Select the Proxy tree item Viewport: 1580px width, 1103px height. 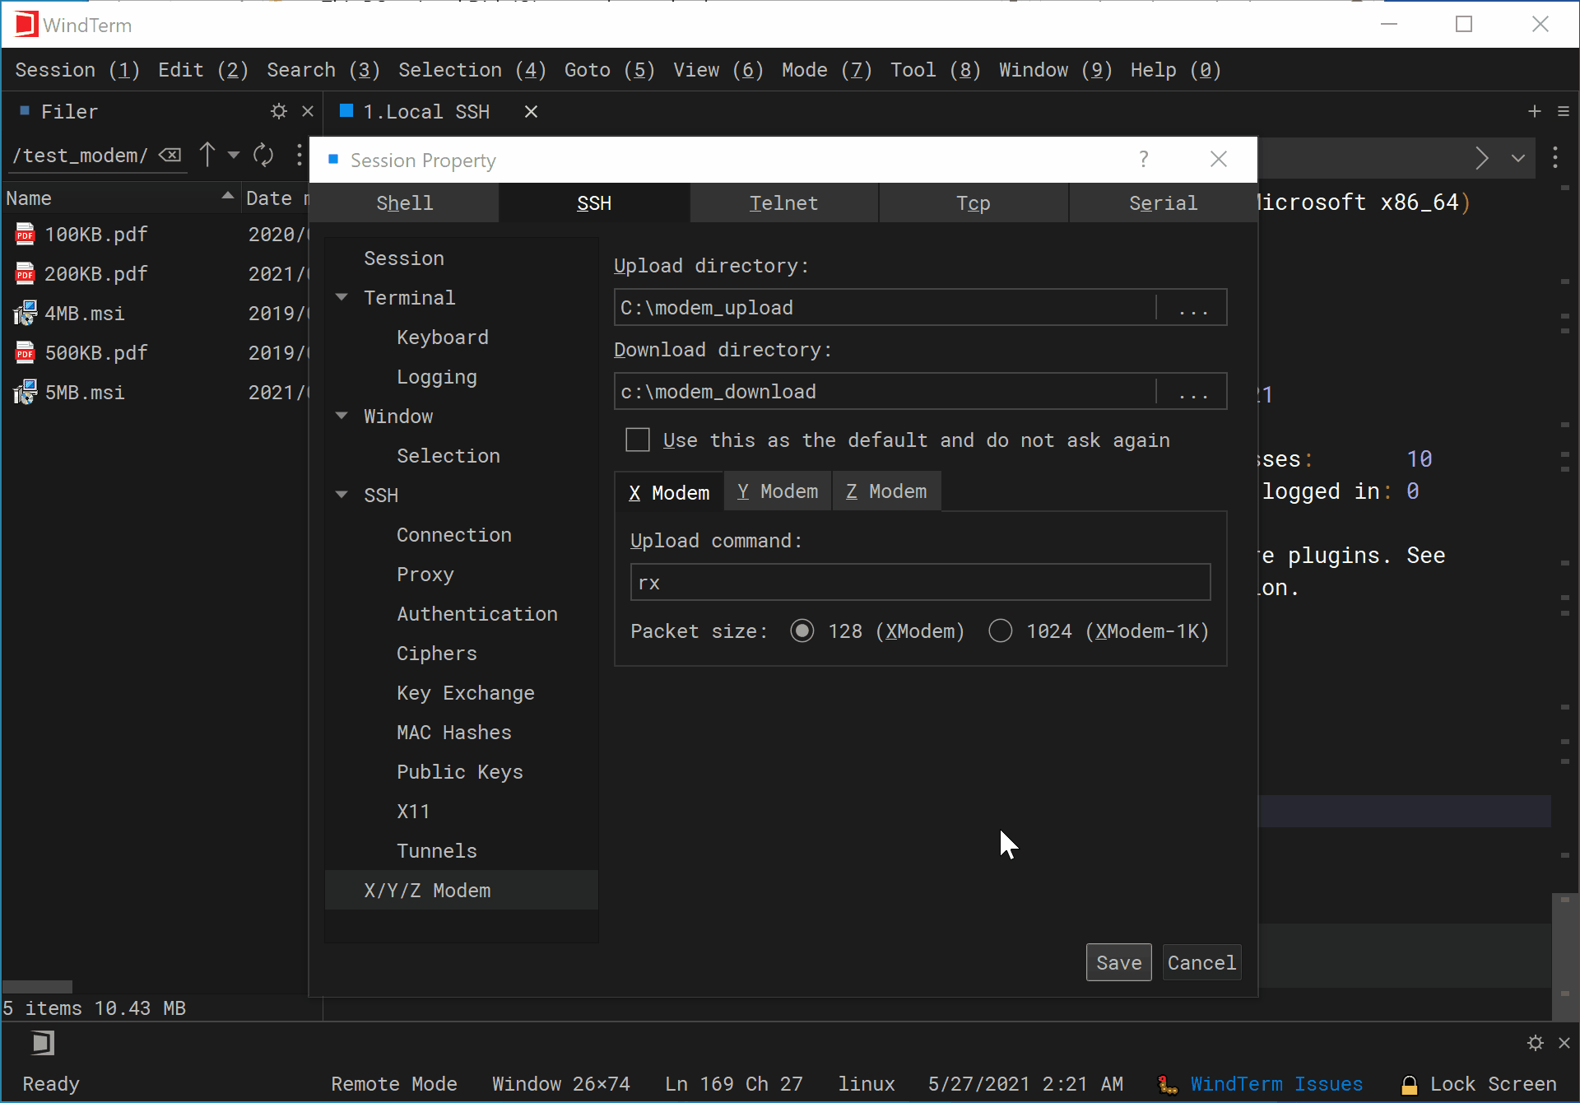[x=425, y=574]
